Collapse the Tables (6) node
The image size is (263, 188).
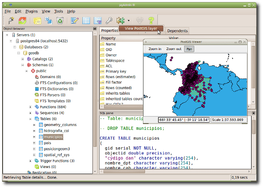pos(31,119)
